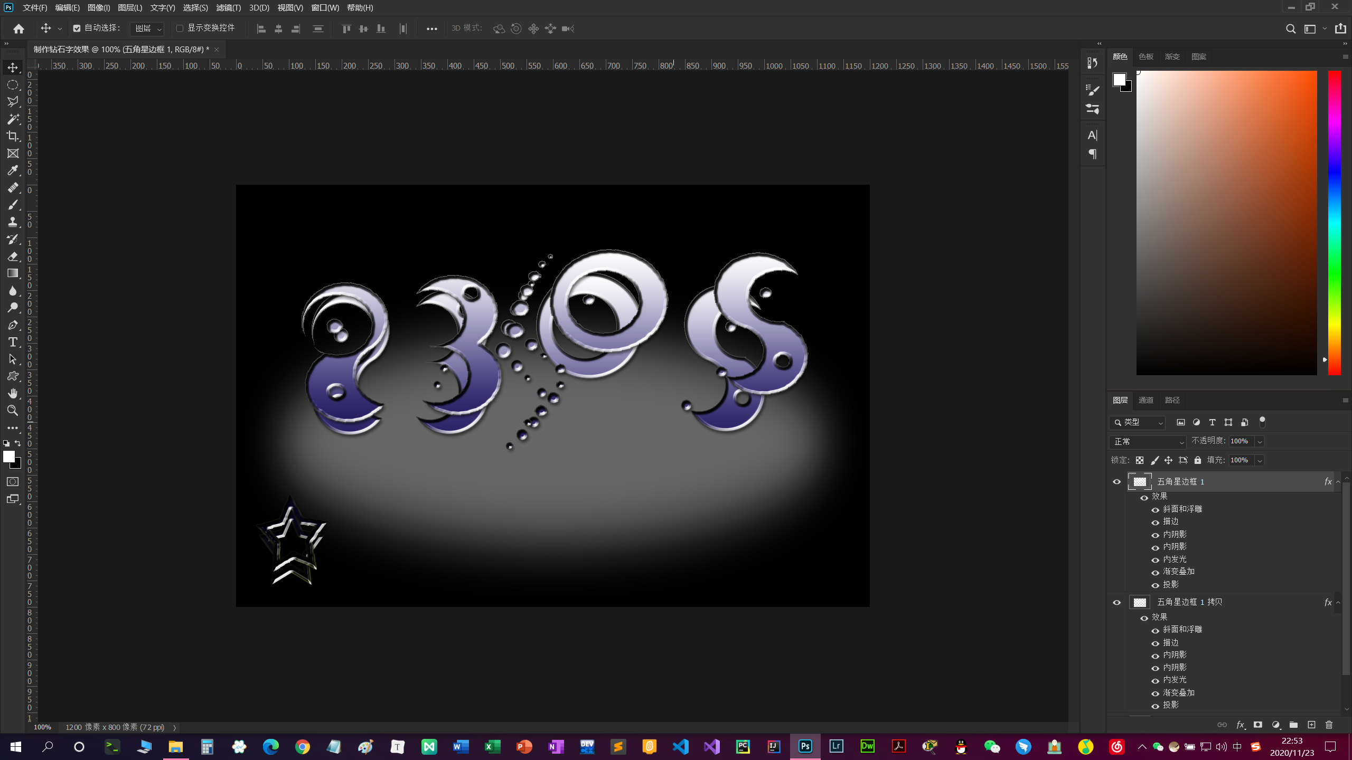Open the fill (填充) dropdown arrow
Image resolution: width=1352 pixels, height=760 pixels.
click(x=1260, y=460)
